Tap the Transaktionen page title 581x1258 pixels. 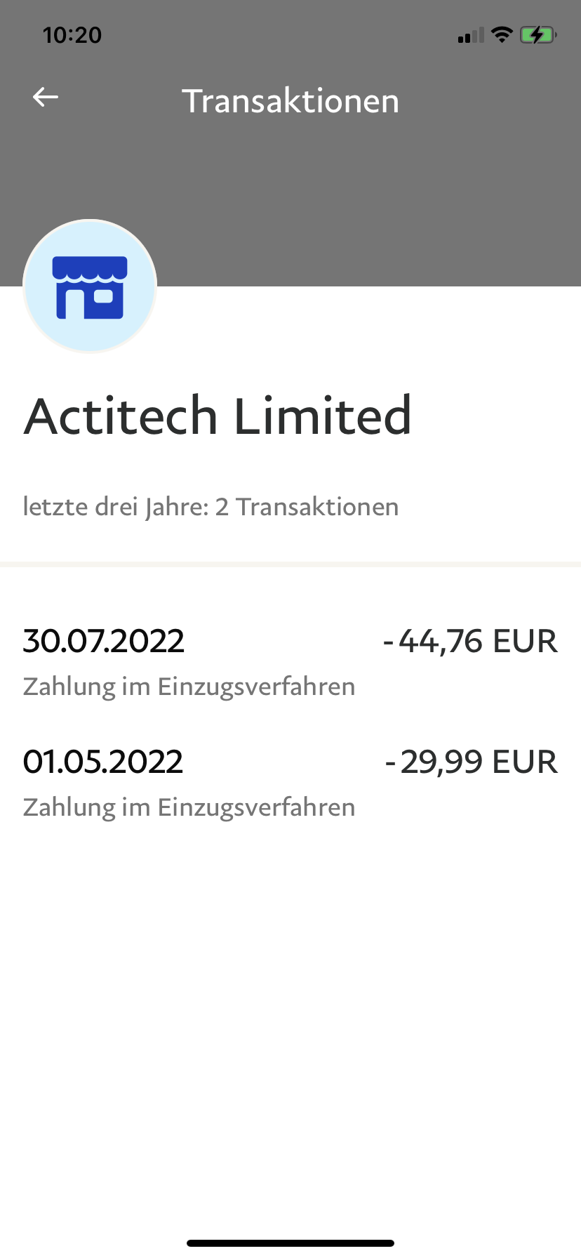click(290, 101)
